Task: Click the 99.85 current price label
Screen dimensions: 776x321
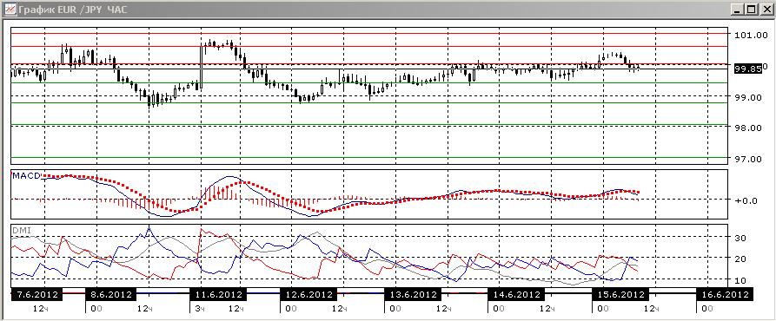Action: click(748, 69)
